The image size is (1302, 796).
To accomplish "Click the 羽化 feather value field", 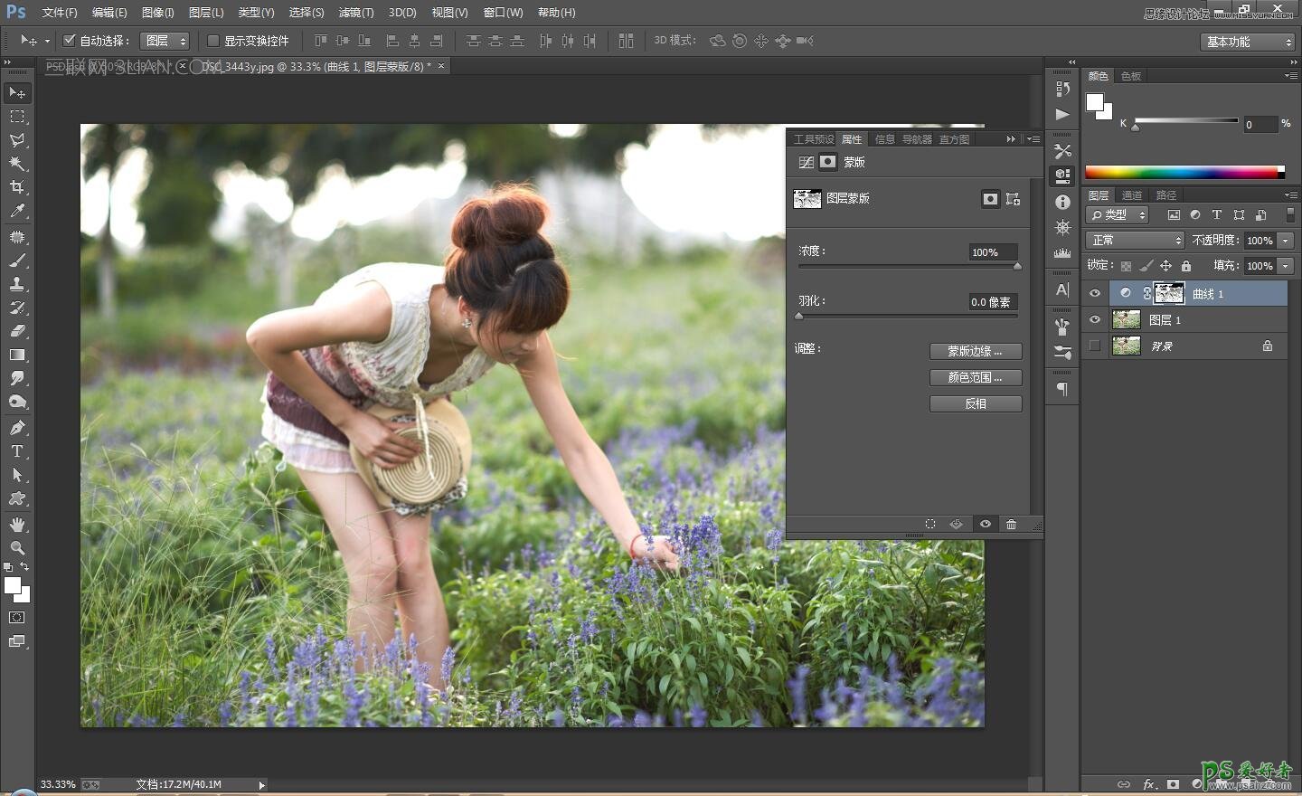I will [991, 302].
